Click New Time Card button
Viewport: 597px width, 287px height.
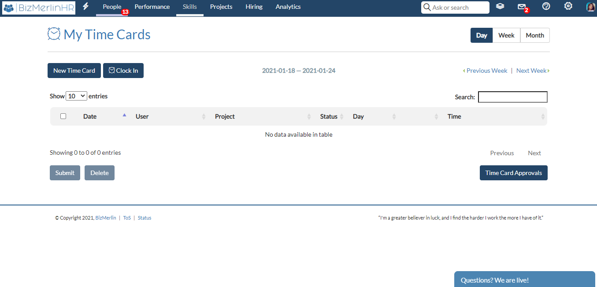pos(74,71)
